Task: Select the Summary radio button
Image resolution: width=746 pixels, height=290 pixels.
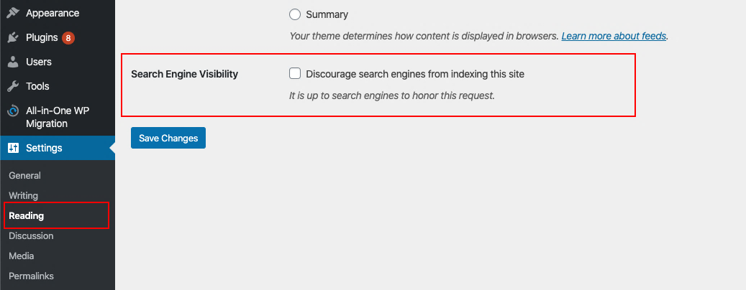Action: click(295, 14)
